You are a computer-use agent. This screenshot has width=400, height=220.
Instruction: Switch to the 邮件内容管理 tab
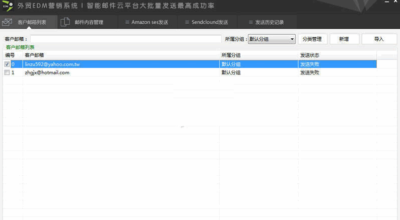[x=88, y=22]
